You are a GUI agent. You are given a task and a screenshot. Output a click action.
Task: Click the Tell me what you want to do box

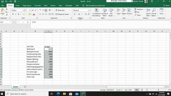click(x=95, y=6)
